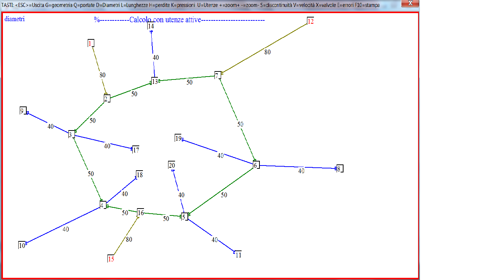Select node 7 in the diagram
The height and width of the screenshot is (280, 497).
(217, 75)
